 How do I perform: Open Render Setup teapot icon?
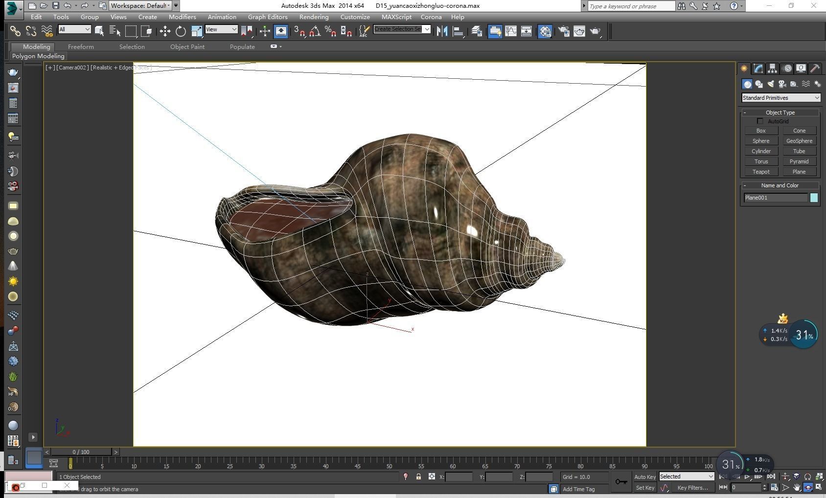pyautogui.click(x=563, y=31)
